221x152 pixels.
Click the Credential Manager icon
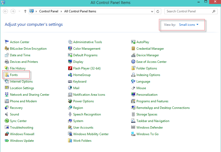(x=133, y=48)
